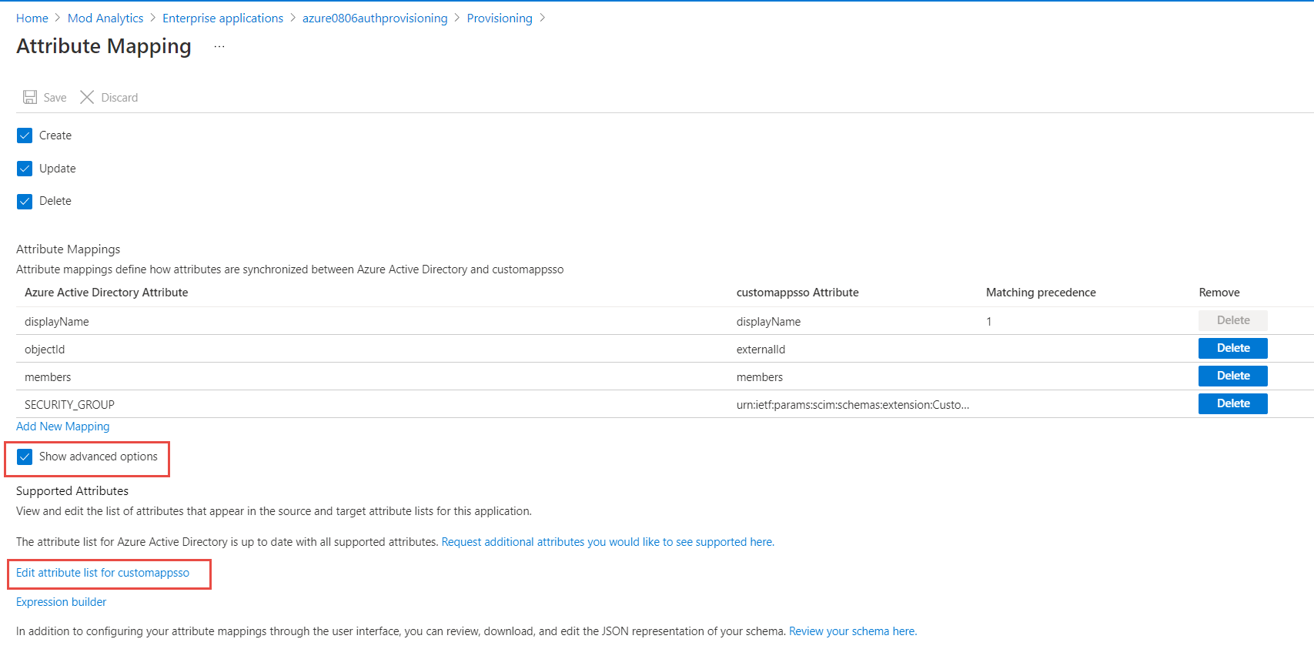Open Mod Analytics breadcrumb
This screenshot has width=1314, height=649.
[x=105, y=18]
